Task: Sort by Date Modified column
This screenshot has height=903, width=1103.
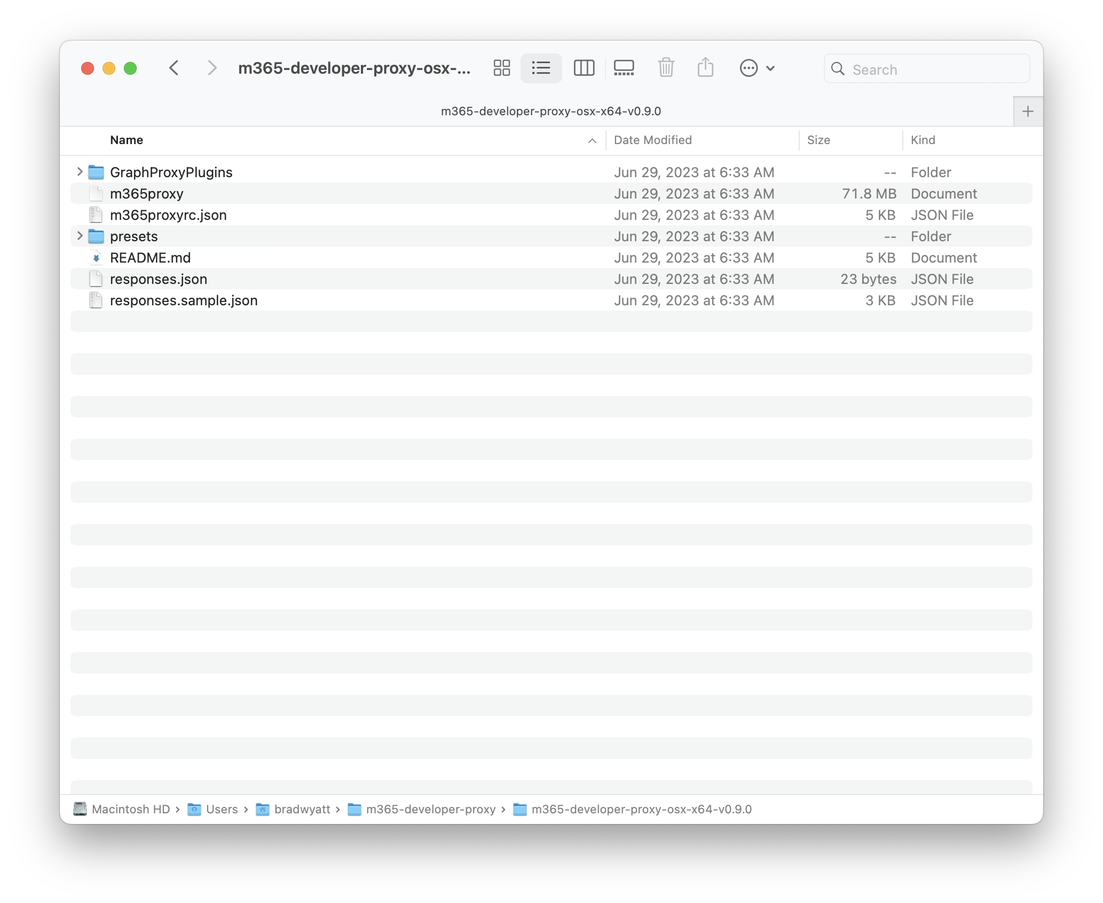Action: [x=652, y=140]
